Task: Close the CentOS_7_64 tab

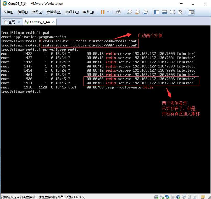Action: (53, 22)
